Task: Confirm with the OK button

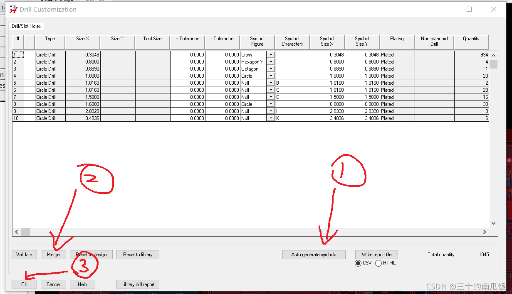Action: pyautogui.click(x=24, y=284)
